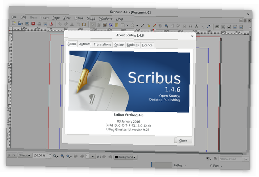Zoom to 100% using the middle status bar magnifier

tap(62, 156)
